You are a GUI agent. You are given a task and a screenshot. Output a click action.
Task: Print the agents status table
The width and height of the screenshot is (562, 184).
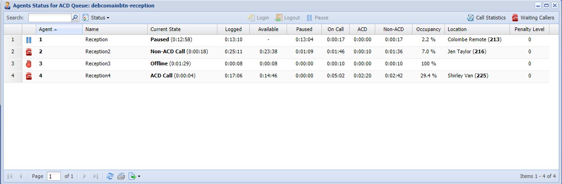121,176
